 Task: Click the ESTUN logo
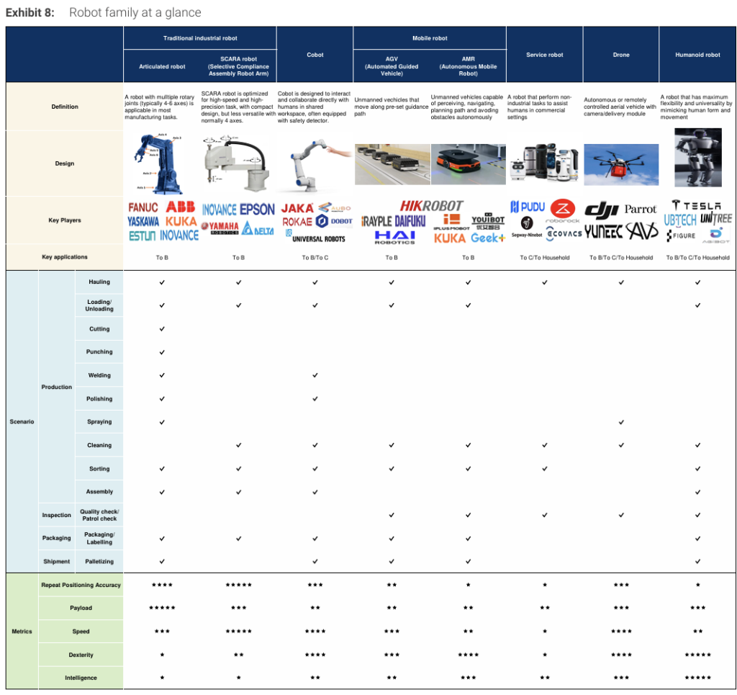click(x=142, y=236)
